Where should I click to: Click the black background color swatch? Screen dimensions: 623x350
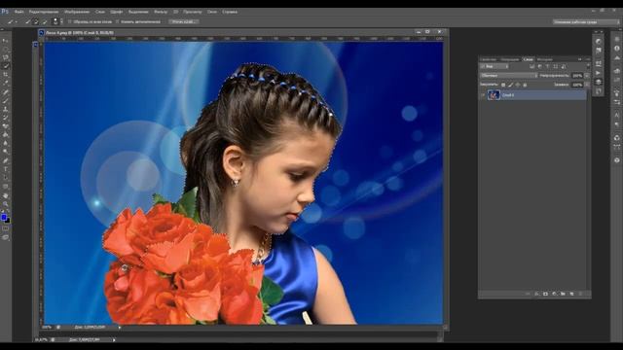8,221
